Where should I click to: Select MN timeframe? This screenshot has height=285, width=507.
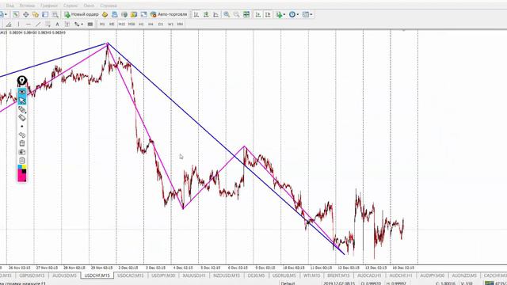(x=180, y=25)
